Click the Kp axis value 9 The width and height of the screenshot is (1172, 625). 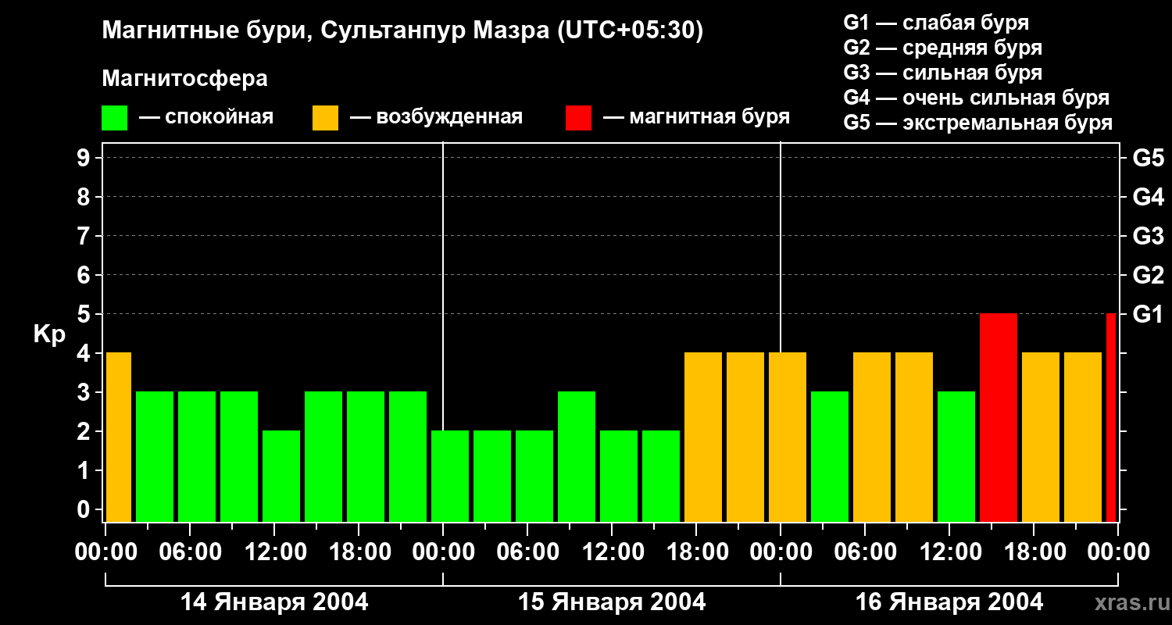(85, 159)
